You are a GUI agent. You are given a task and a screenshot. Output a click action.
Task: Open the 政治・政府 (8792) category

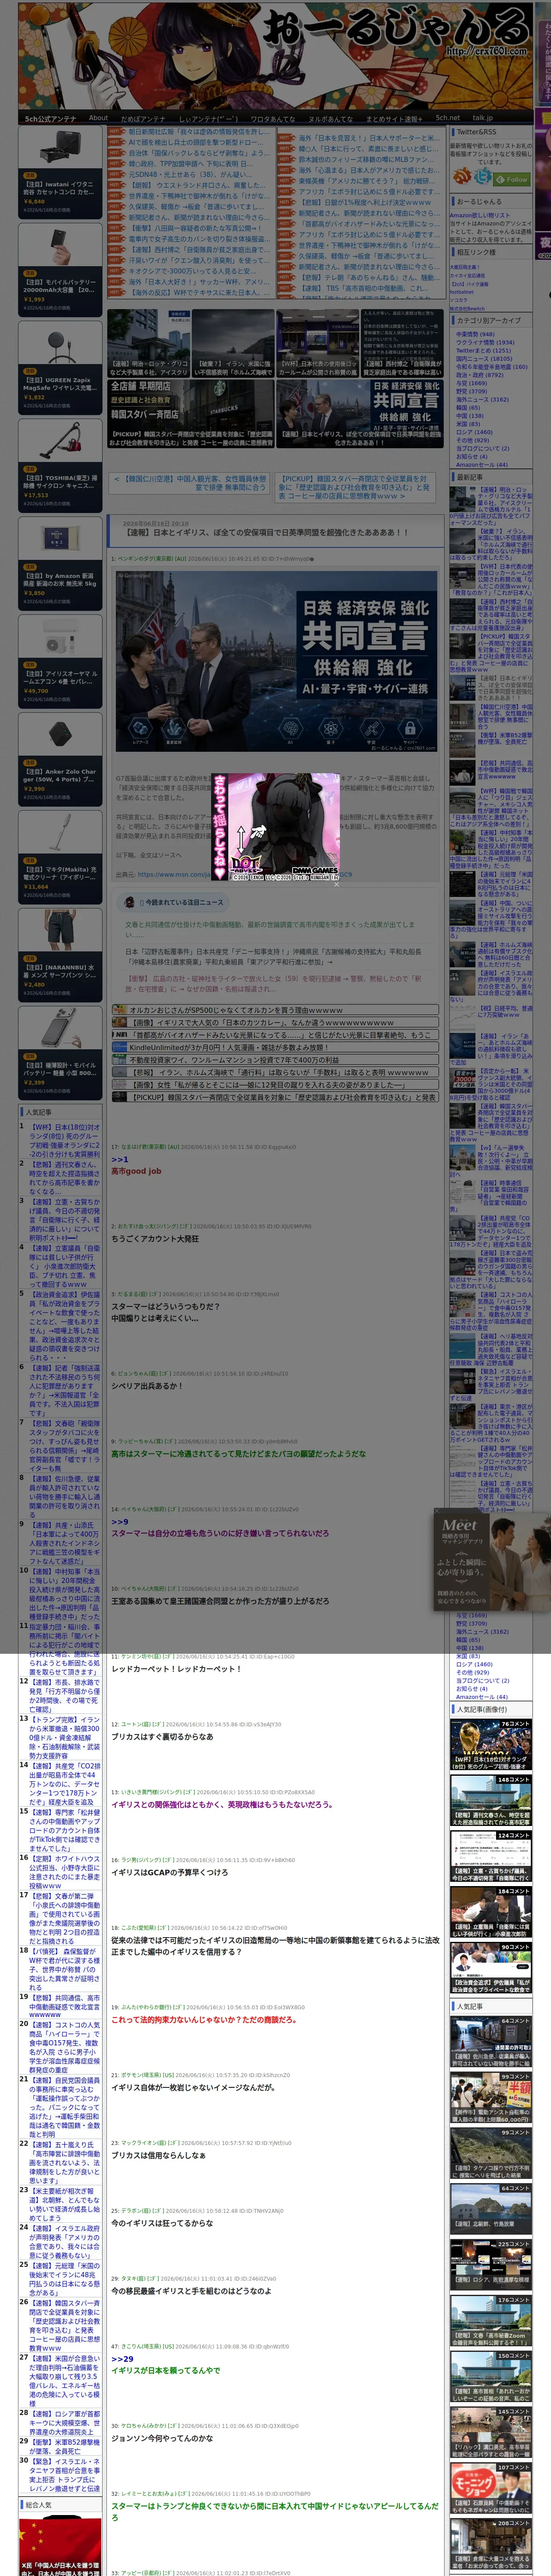pos(480,375)
